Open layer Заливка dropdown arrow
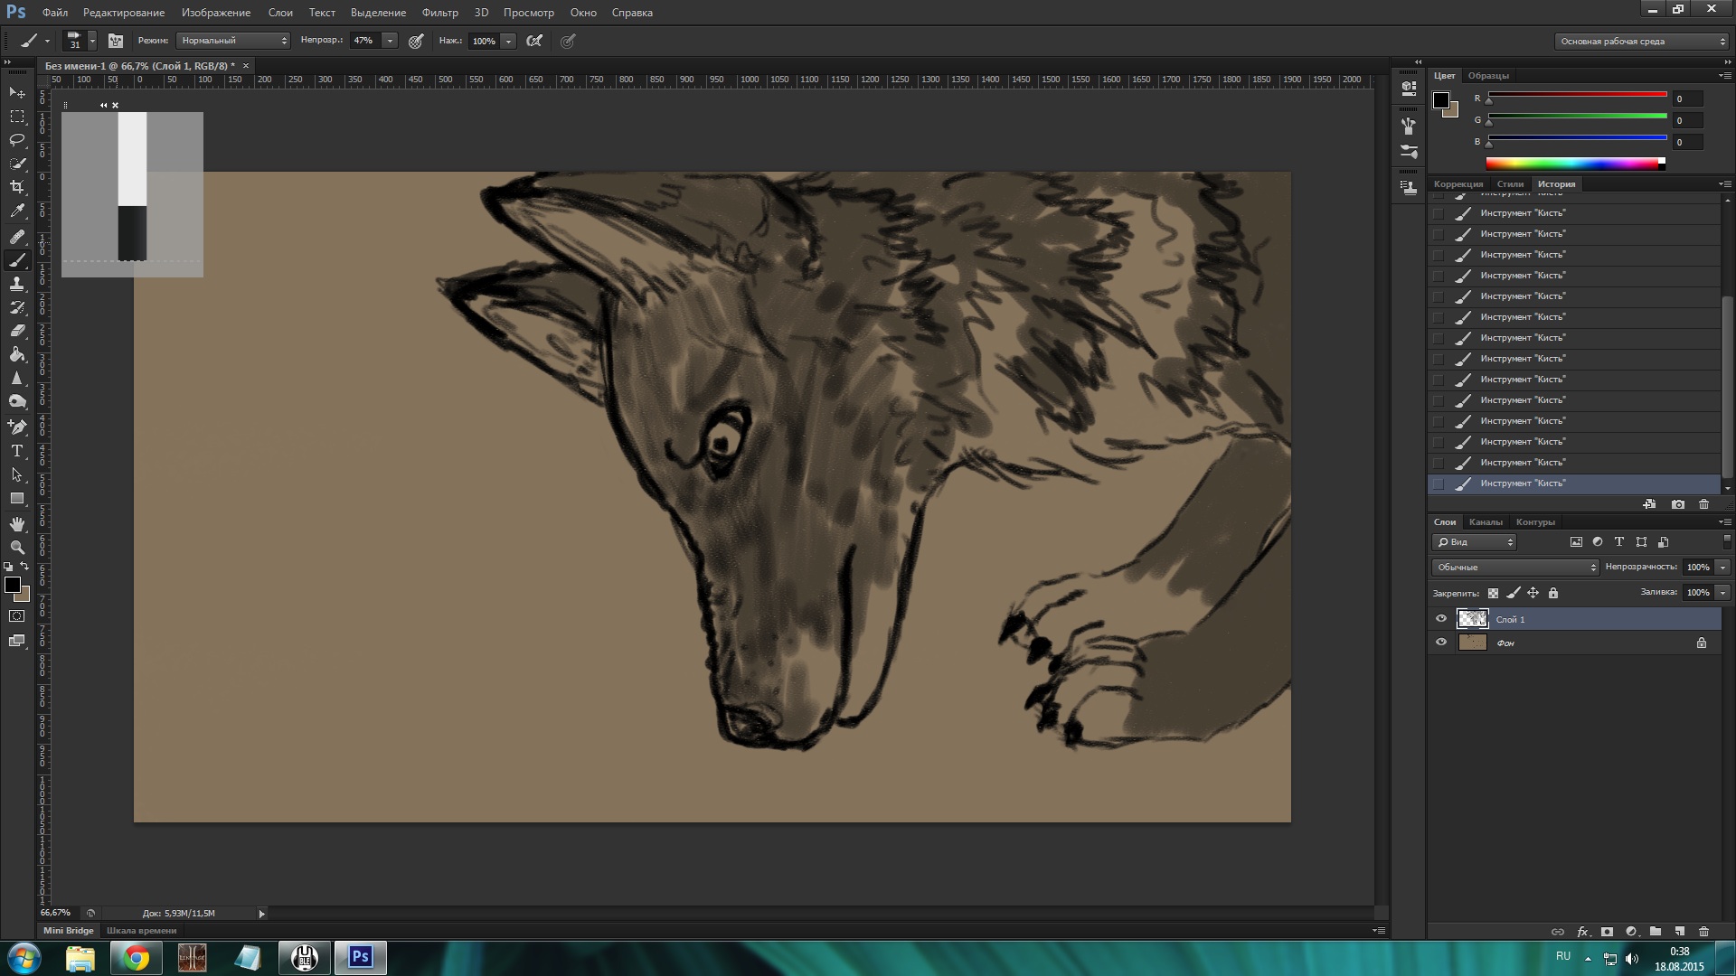This screenshot has width=1736, height=976. pos(1722,592)
